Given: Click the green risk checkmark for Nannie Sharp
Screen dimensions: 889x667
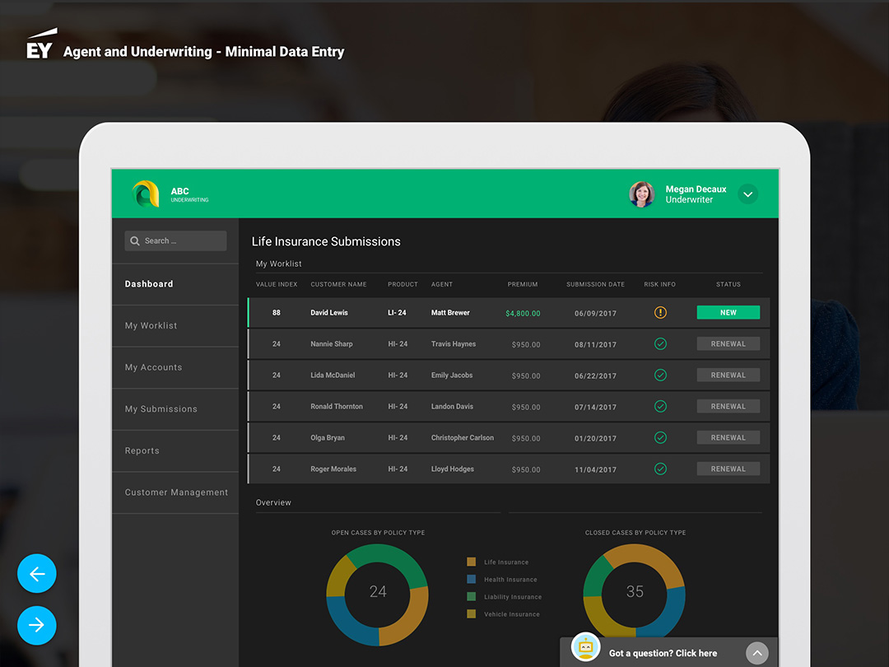Looking at the screenshot, I should 660,344.
